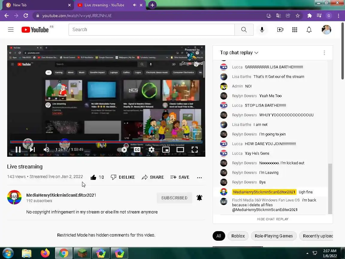
Task: Click the SHARE button
Action: pyautogui.click(x=153, y=177)
